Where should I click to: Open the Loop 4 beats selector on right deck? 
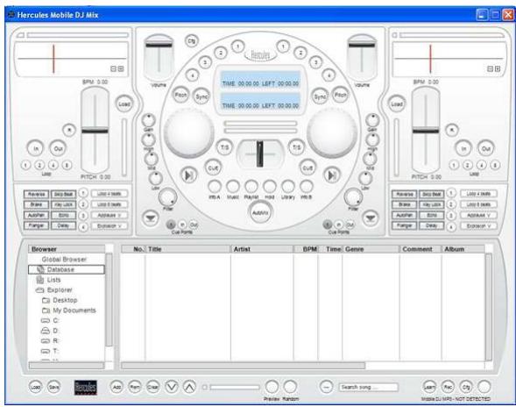[478, 194]
